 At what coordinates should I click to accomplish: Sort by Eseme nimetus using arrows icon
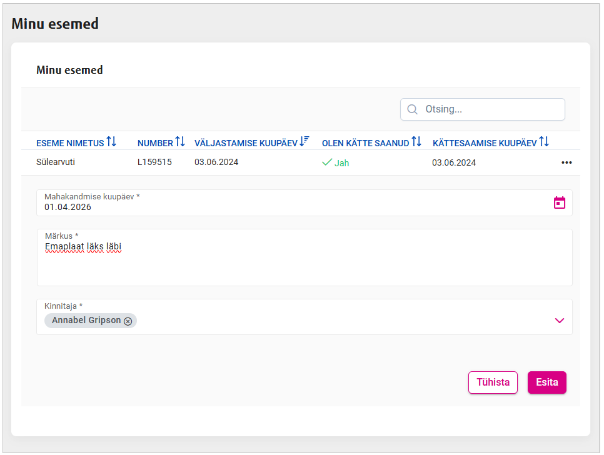point(111,142)
